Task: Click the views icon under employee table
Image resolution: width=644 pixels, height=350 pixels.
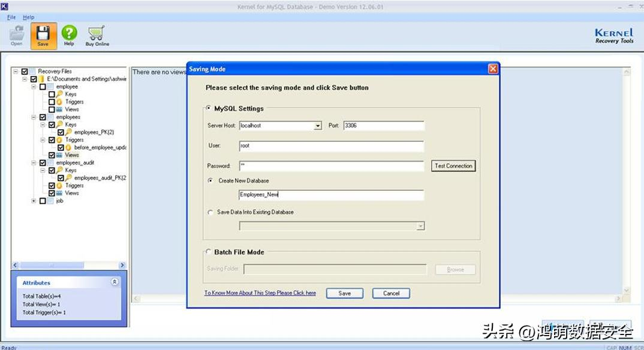Action: (x=59, y=109)
